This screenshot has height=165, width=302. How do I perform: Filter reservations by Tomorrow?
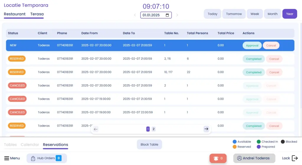pos(234,14)
